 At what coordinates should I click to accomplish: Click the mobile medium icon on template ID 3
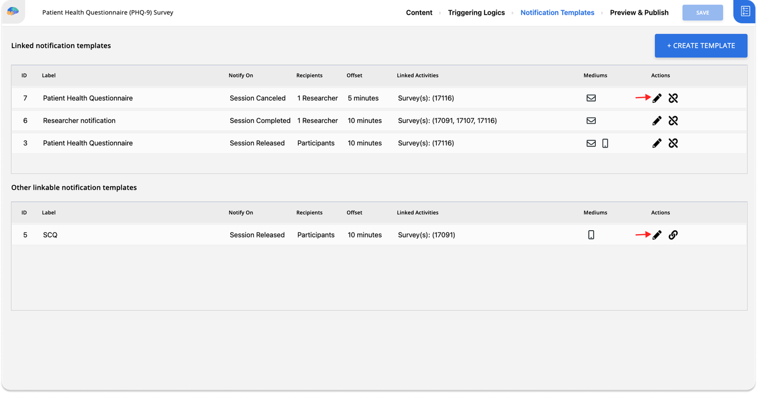point(605,143)
